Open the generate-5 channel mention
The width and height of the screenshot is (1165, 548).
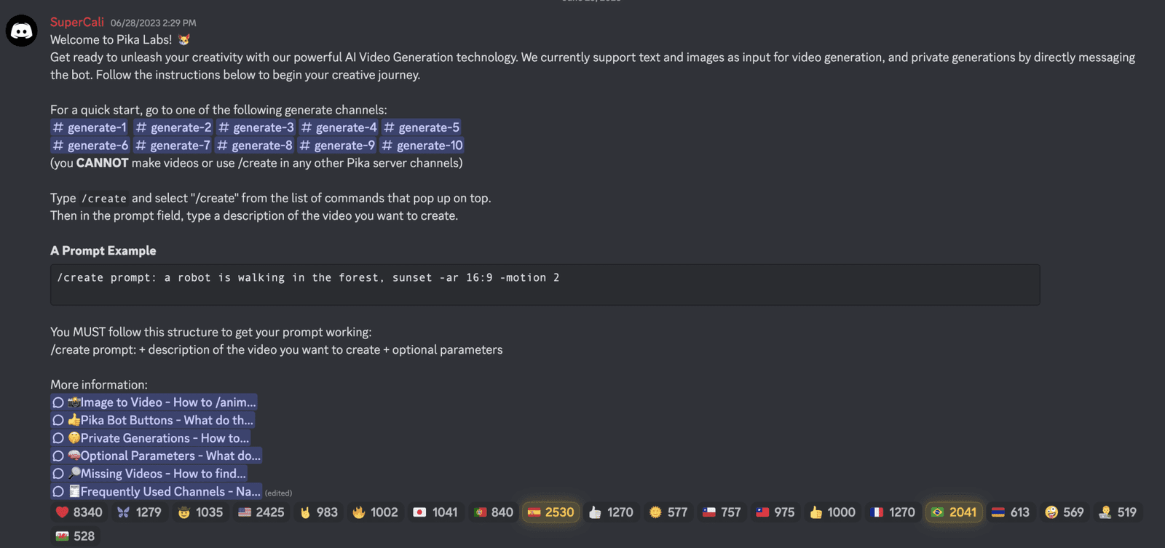point(422,127)
